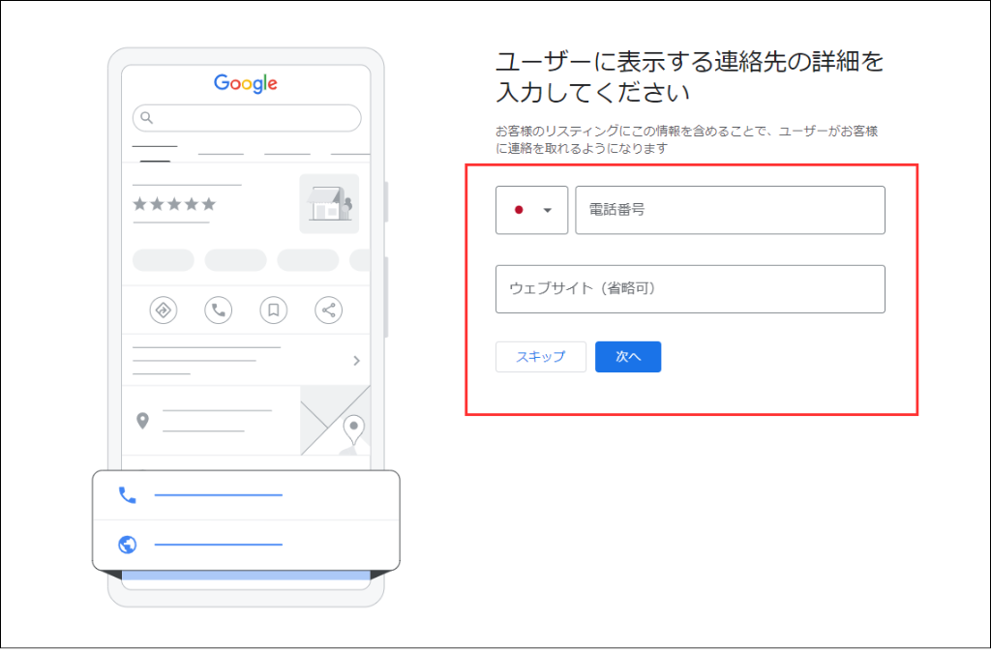Screen dimensions: 991x651
Task: Click the スキップ button
Action: coord(540,356)
